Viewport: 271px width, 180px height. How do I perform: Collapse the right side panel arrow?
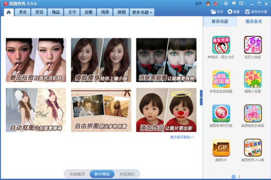201,97
